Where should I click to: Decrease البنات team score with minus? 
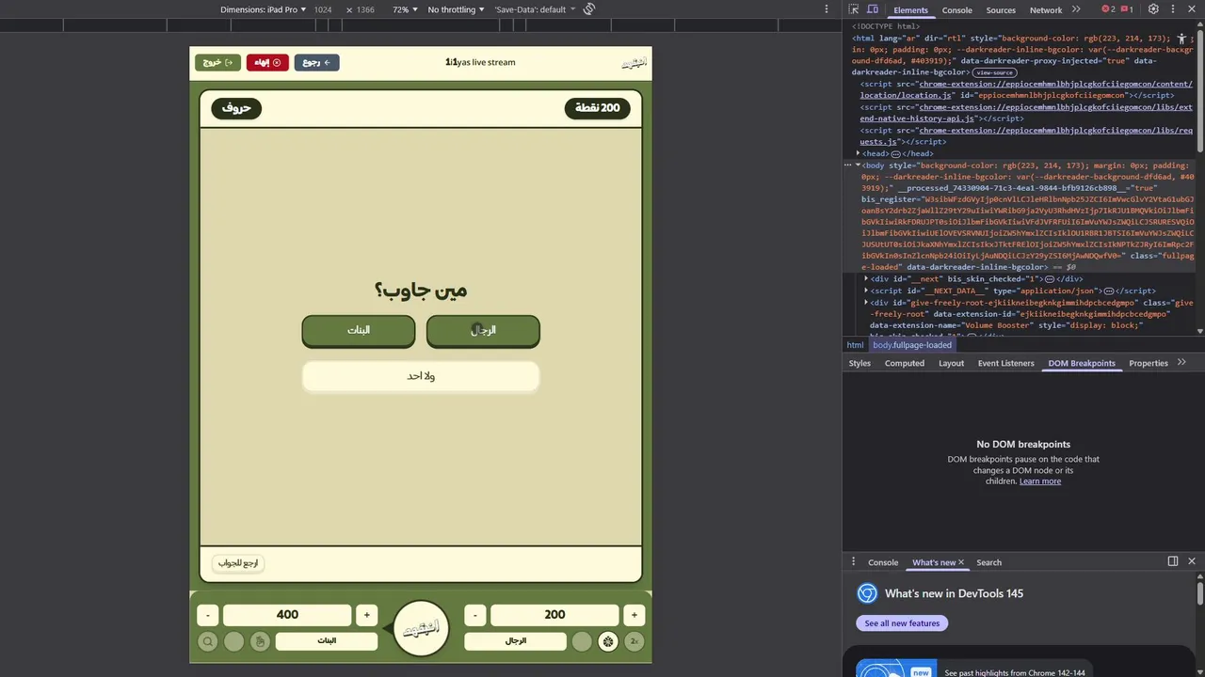click(x=207, y=615)
